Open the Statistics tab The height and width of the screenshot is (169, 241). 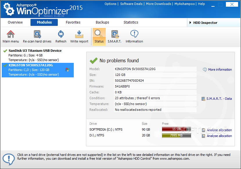click(x=131, y=22)
